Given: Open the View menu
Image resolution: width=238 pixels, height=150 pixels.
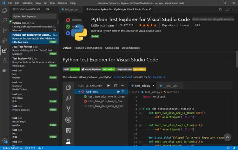Looking at the screenshot, I should click(38, 3).
